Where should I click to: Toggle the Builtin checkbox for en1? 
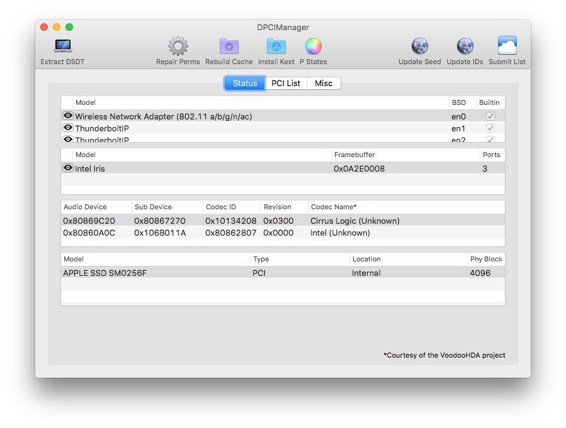pos(490,128)
